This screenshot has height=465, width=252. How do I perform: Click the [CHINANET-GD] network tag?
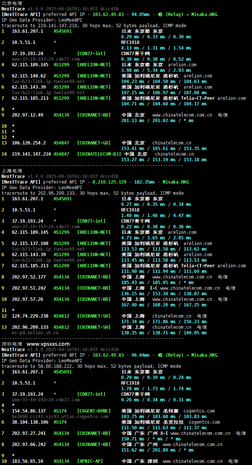click(x=94, y=143)
